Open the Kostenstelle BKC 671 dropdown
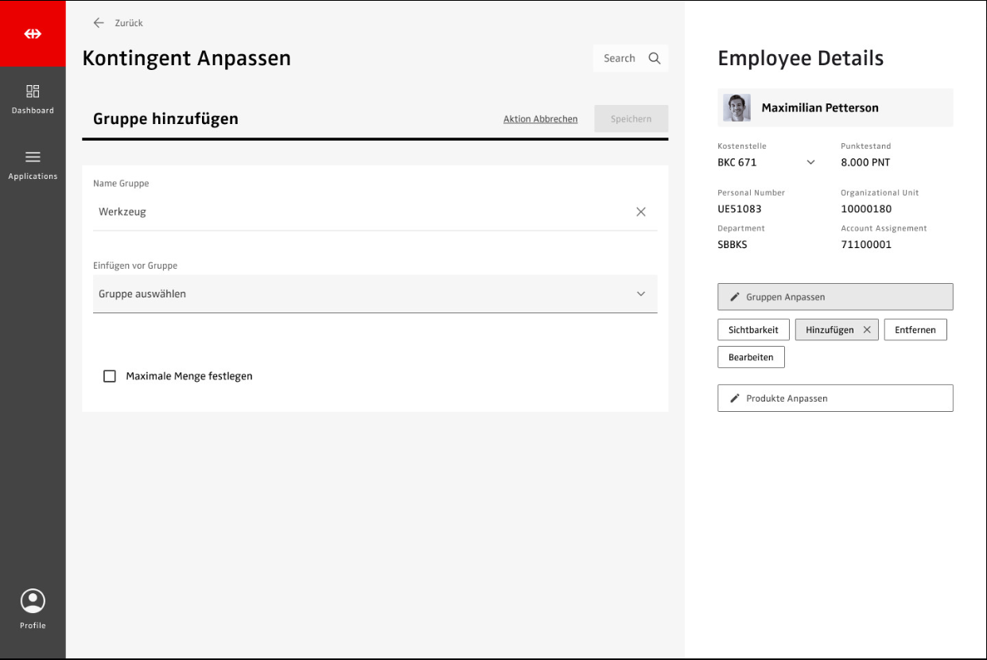The width and height of the screenshot is (987, 660). click(x=810, y=162)
